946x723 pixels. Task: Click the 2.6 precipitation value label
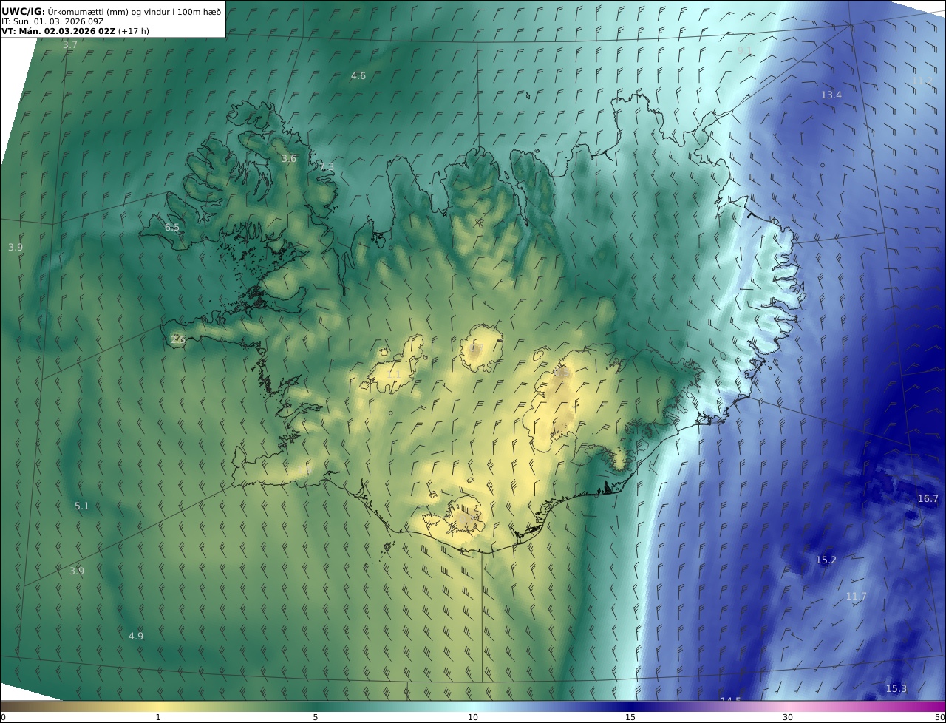(x=178, y=339)
